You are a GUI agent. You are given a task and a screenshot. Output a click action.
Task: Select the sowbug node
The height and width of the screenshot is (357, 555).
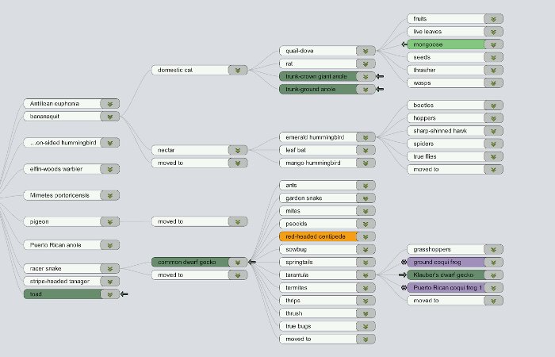[x=327, y=249]
